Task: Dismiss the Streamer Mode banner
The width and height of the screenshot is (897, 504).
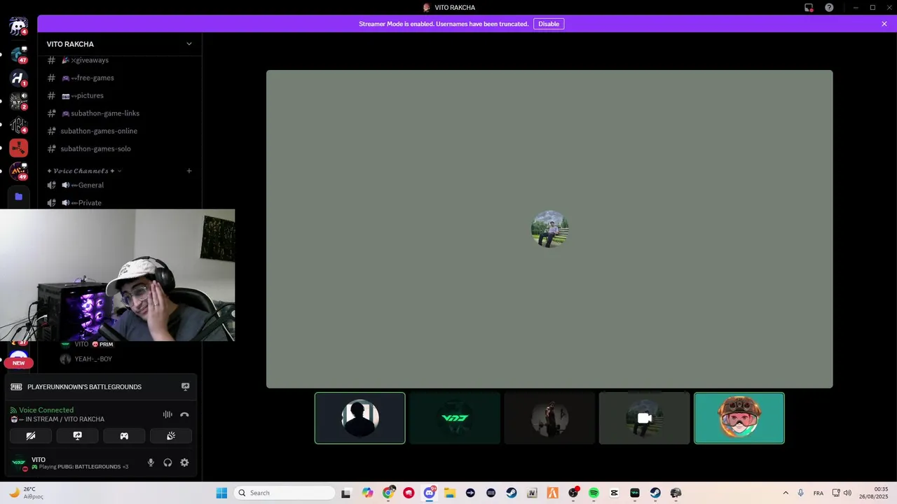Action: pyautogui.click(x=884, y=24)
